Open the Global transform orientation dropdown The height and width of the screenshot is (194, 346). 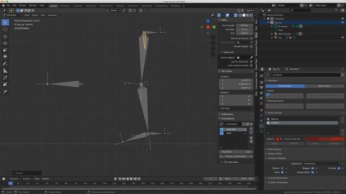click(114, 10)
